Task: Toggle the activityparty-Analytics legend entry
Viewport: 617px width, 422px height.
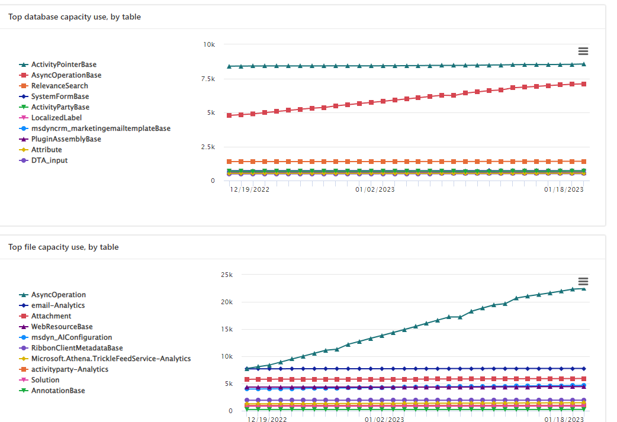Action: [69, 369]
